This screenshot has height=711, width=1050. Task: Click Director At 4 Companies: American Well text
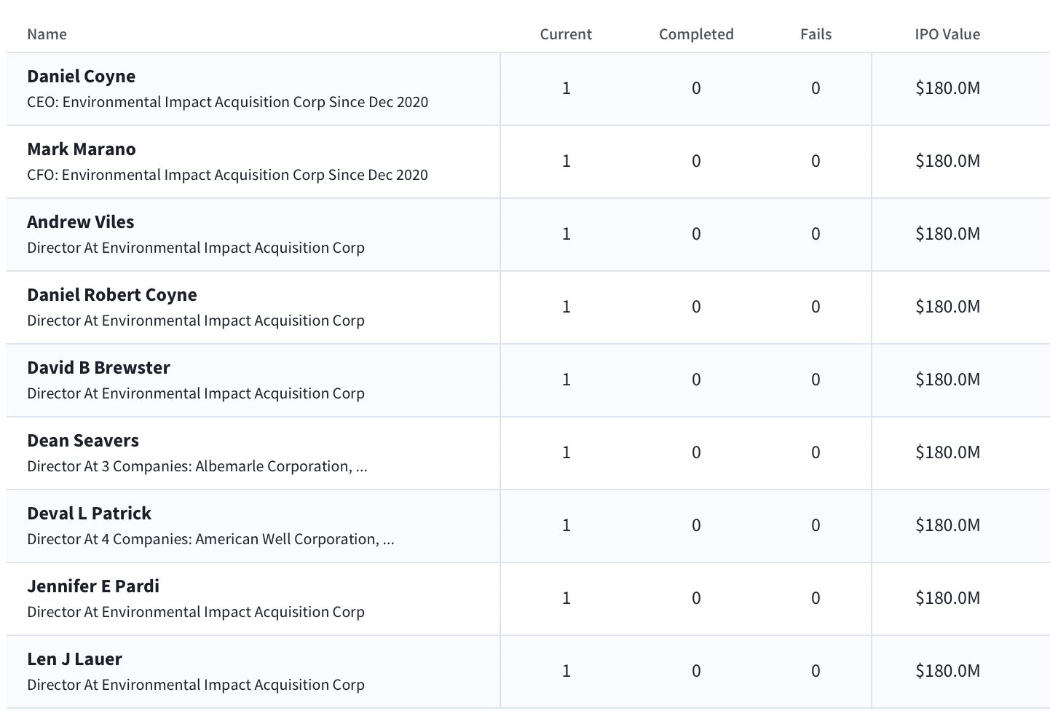210,539
